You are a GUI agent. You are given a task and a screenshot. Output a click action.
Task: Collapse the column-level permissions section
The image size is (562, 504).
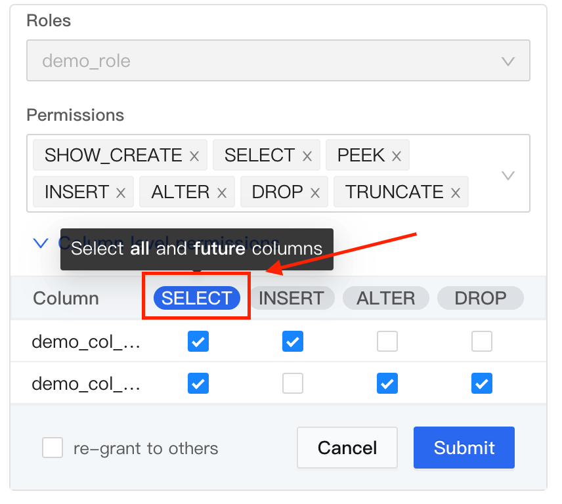pos(41,243)
